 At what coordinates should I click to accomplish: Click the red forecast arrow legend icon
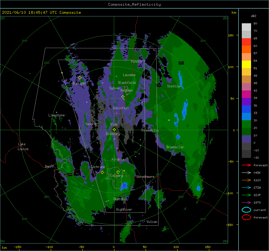246,165
